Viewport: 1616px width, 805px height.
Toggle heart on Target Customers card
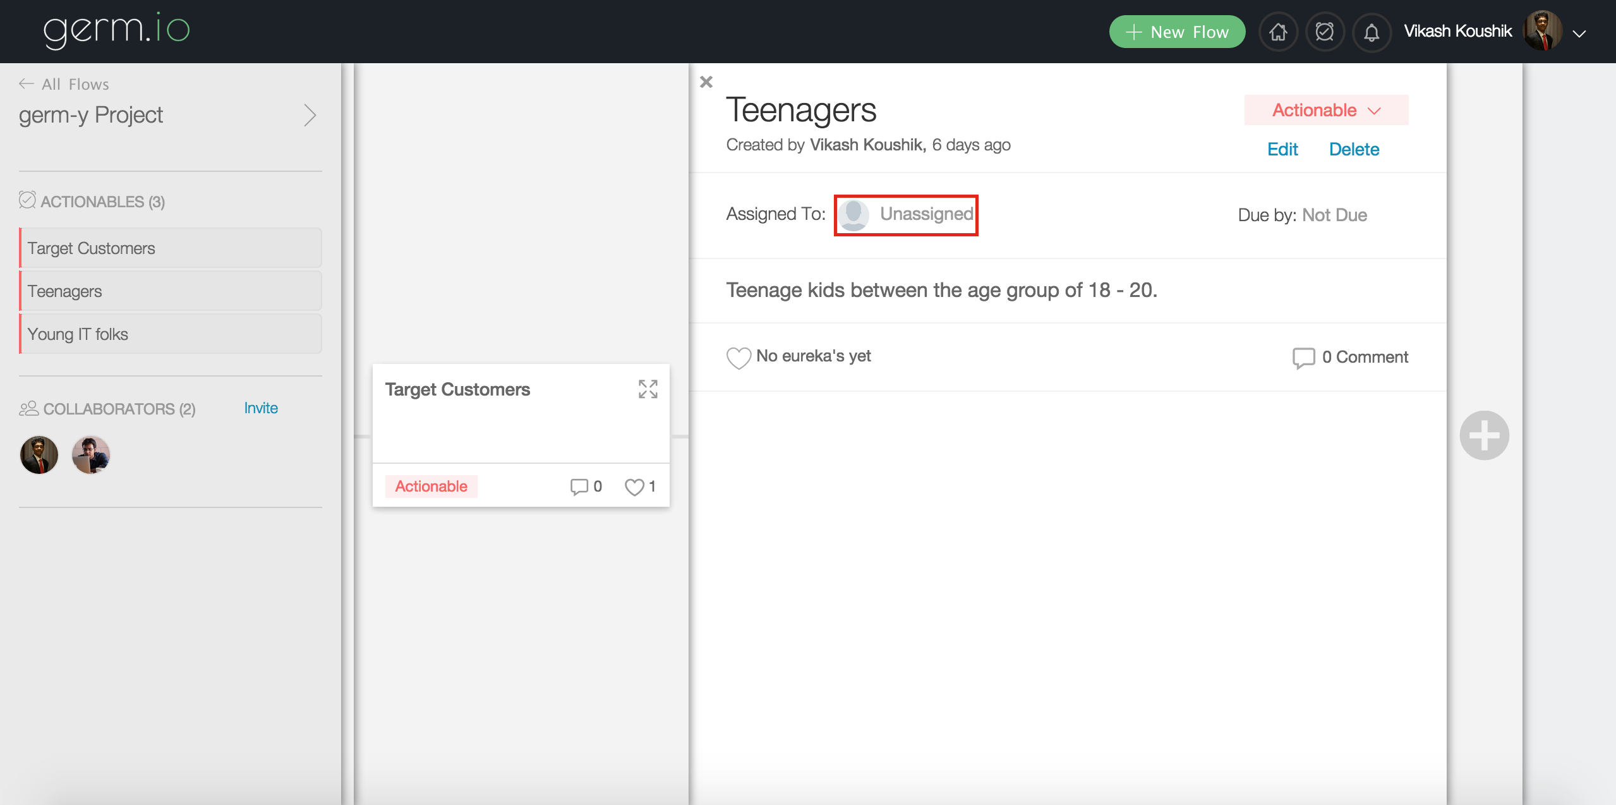tap(634, 487)
